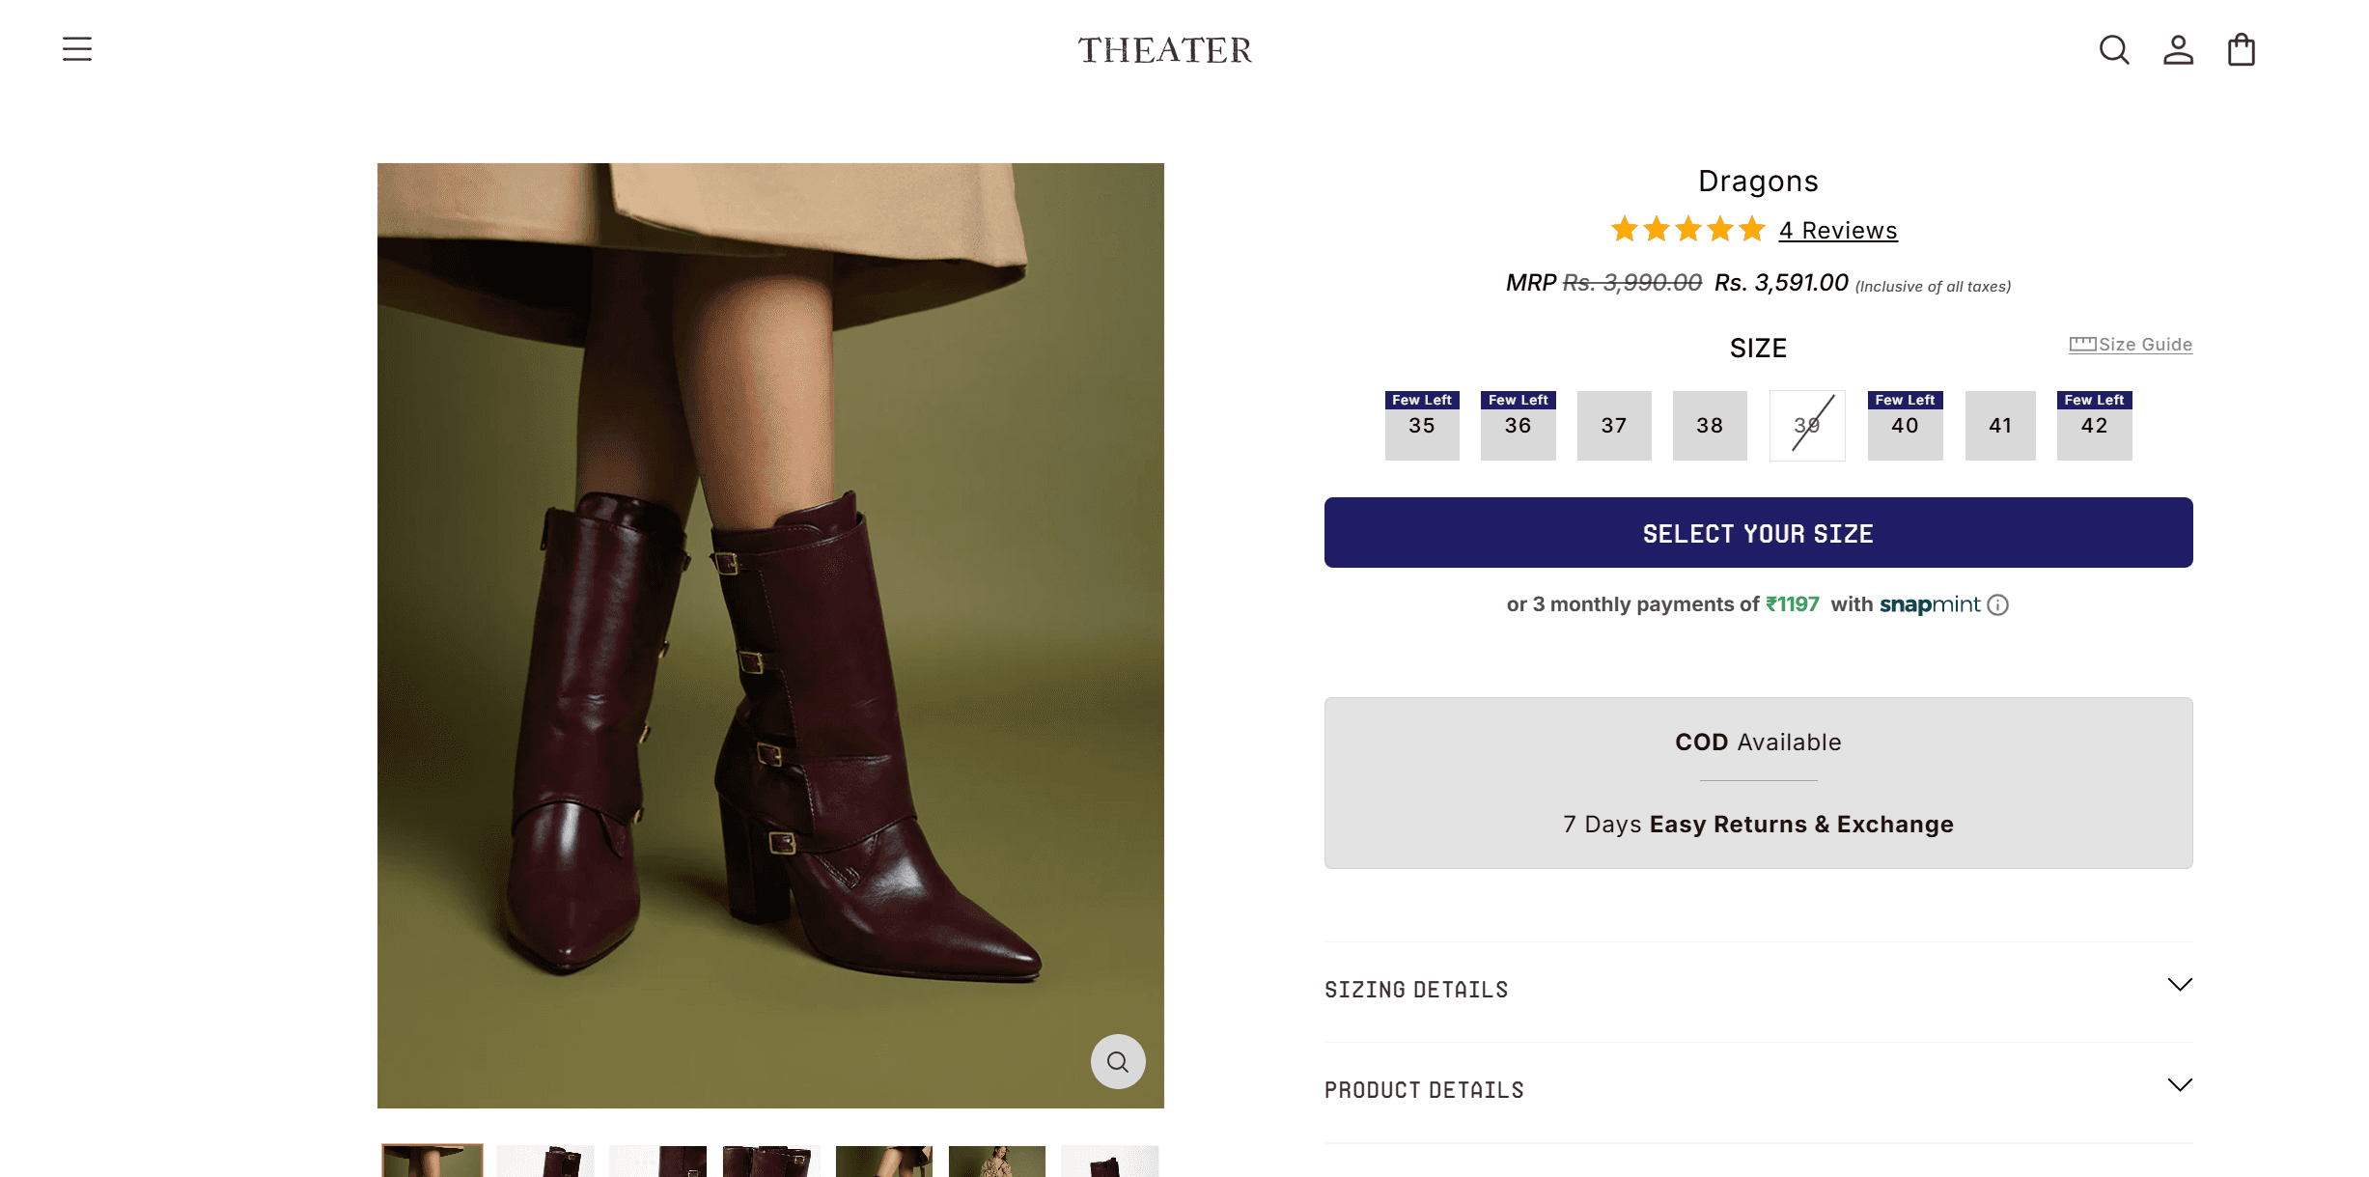Viewport: 2369px width, 1177px height.
Task: Open the hamburger navigation menu
Action: click(77, 49)
